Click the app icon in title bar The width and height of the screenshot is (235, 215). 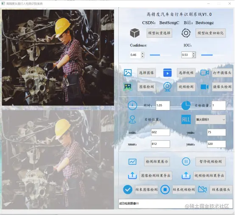click(x=3, y=3)
